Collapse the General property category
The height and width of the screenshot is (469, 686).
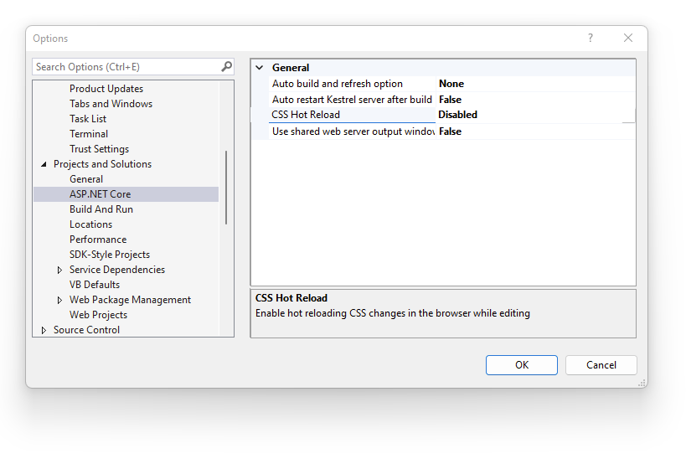260,68
